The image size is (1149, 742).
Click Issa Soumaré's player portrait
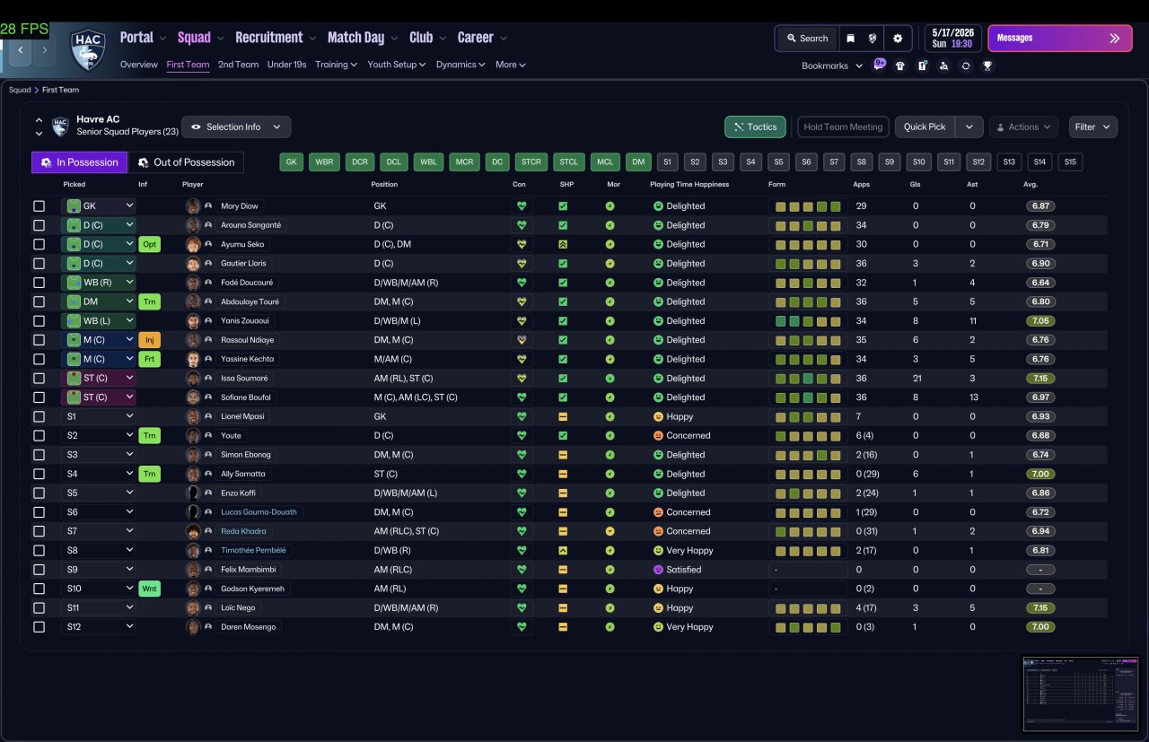[x=192, y=379]
